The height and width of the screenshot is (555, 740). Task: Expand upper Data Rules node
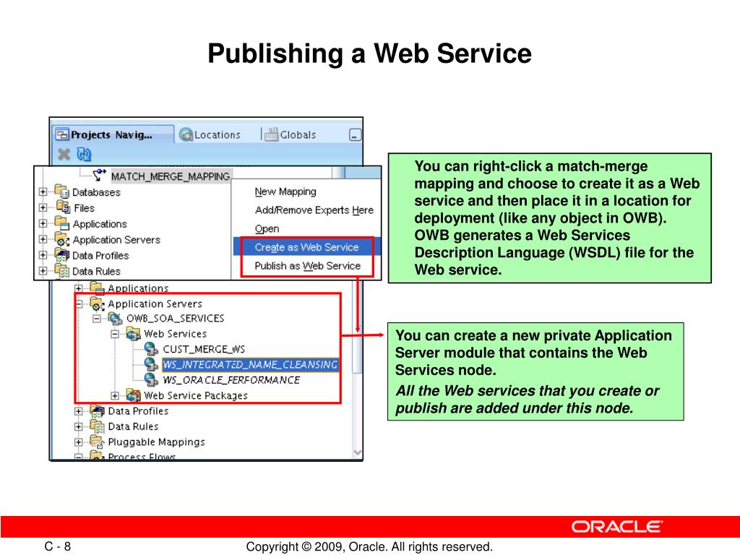pyautogui.click(x=43, y=270)
